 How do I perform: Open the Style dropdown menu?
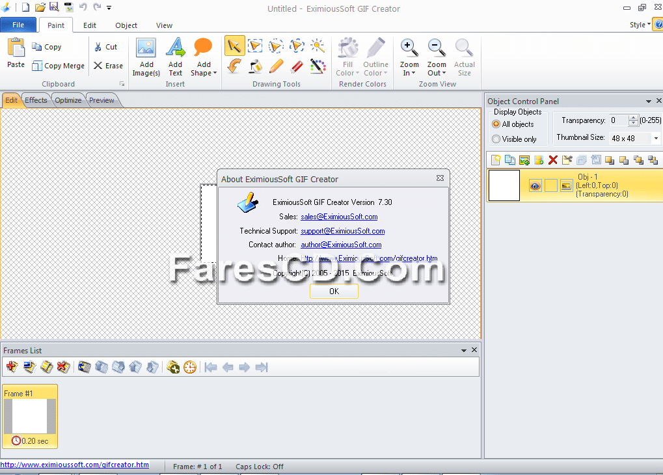640,25
